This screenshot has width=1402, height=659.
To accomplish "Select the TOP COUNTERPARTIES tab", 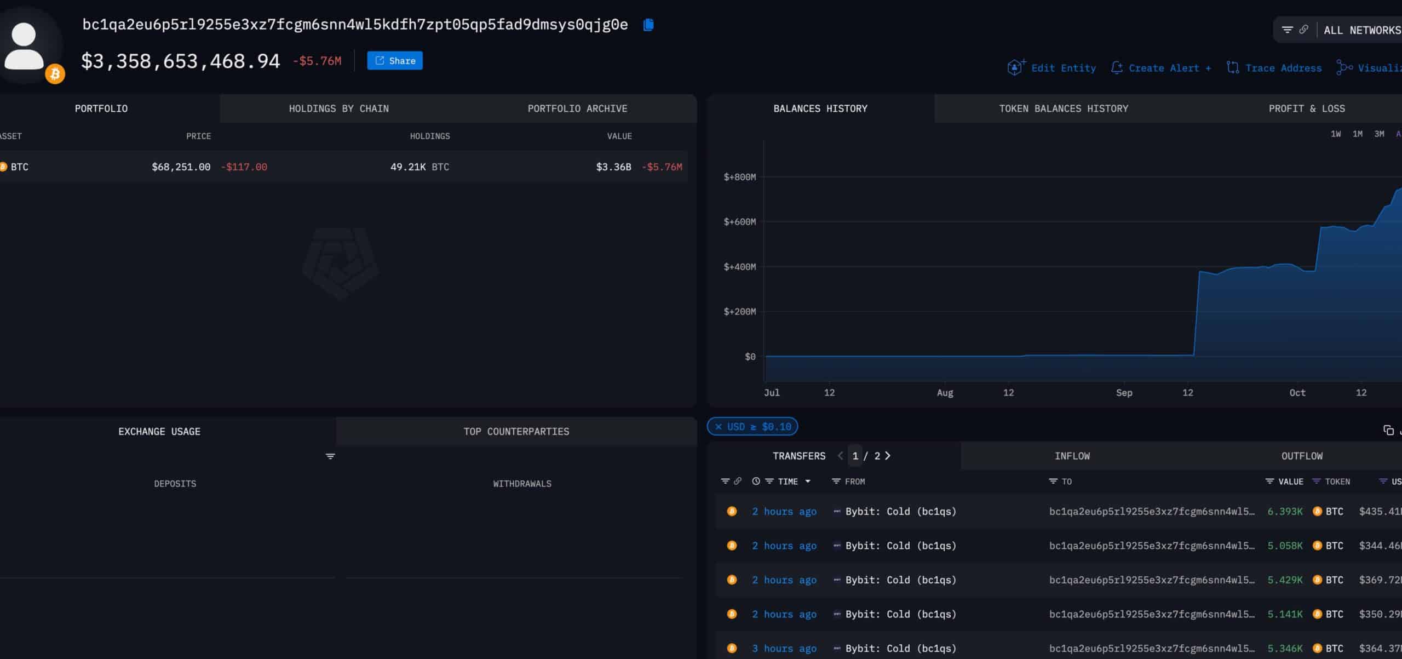I will [516, 432].
